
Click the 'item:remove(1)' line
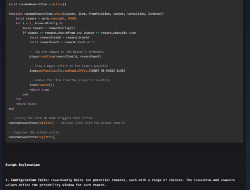click(41, 85)
